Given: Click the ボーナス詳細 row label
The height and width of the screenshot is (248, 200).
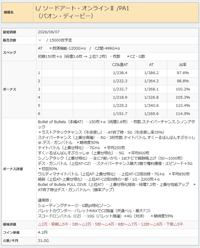Looking at the screenshot, I should (13, 169).
